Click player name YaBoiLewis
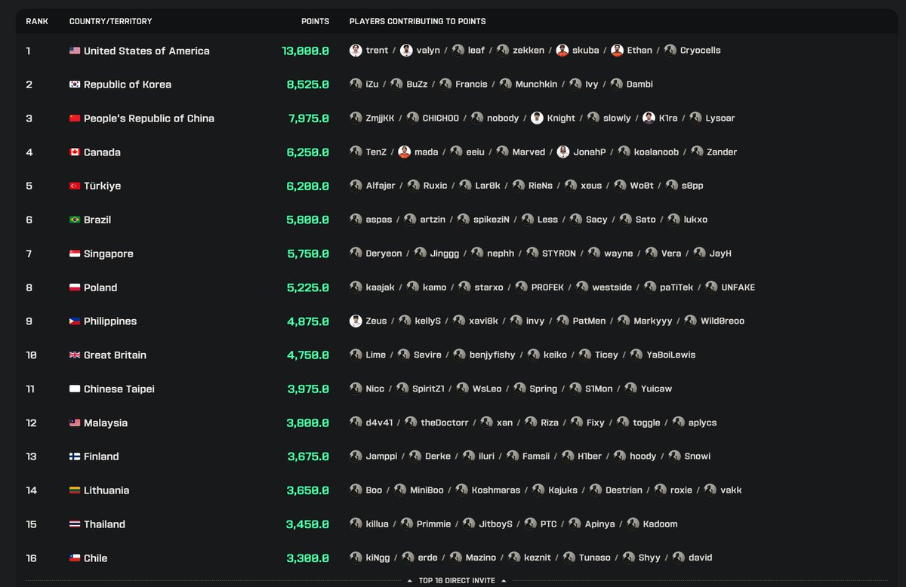906x587 pixels. [671, 355]
